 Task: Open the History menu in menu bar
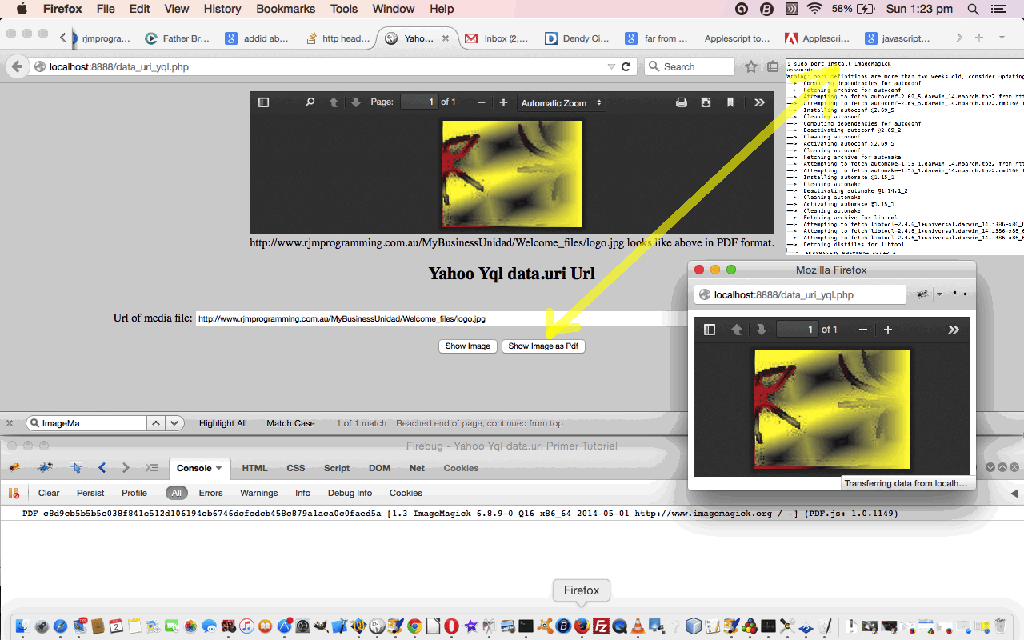(222, 9)
